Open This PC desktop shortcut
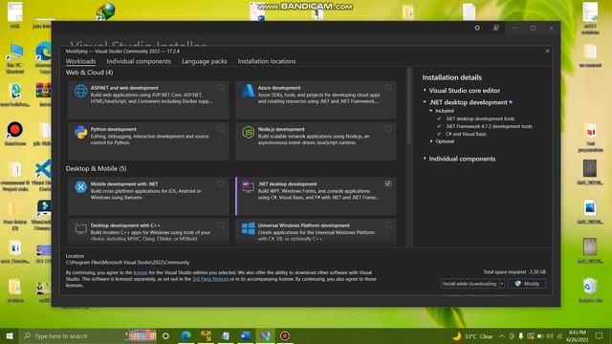The width and height of the screenshot is (612, 344). coord(15,59)
